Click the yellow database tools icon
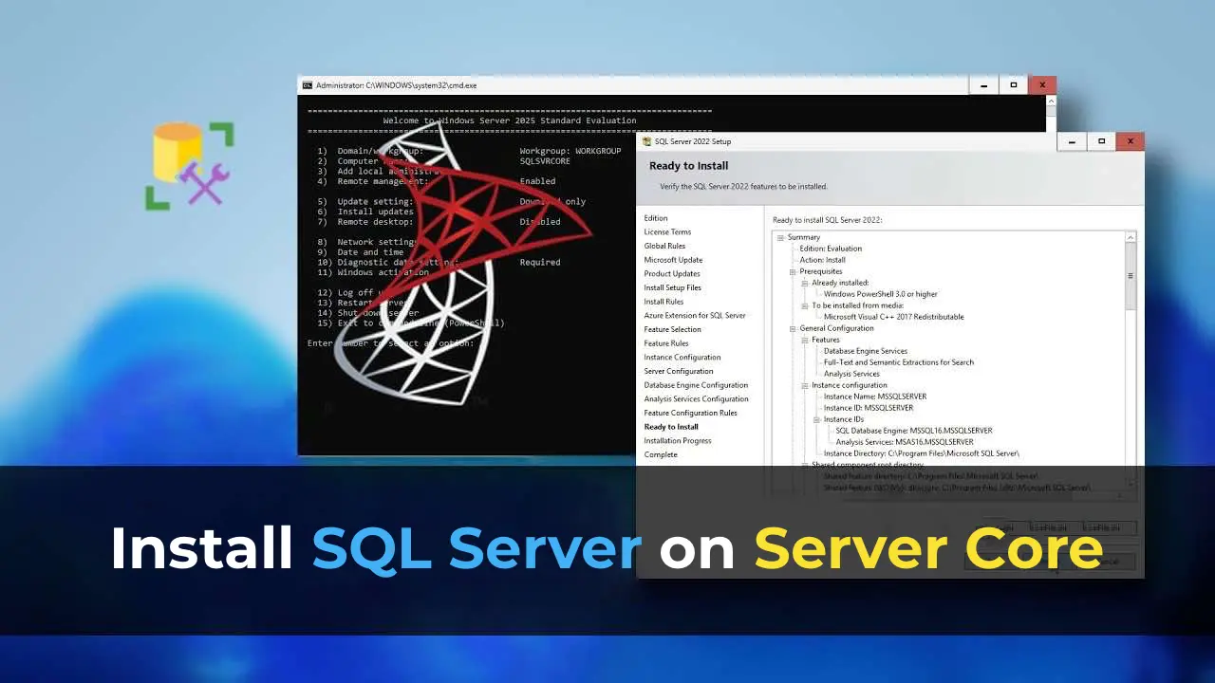The height and width of the screenshot is (683, 1215). pyautogui.click(x=190, y=165)
